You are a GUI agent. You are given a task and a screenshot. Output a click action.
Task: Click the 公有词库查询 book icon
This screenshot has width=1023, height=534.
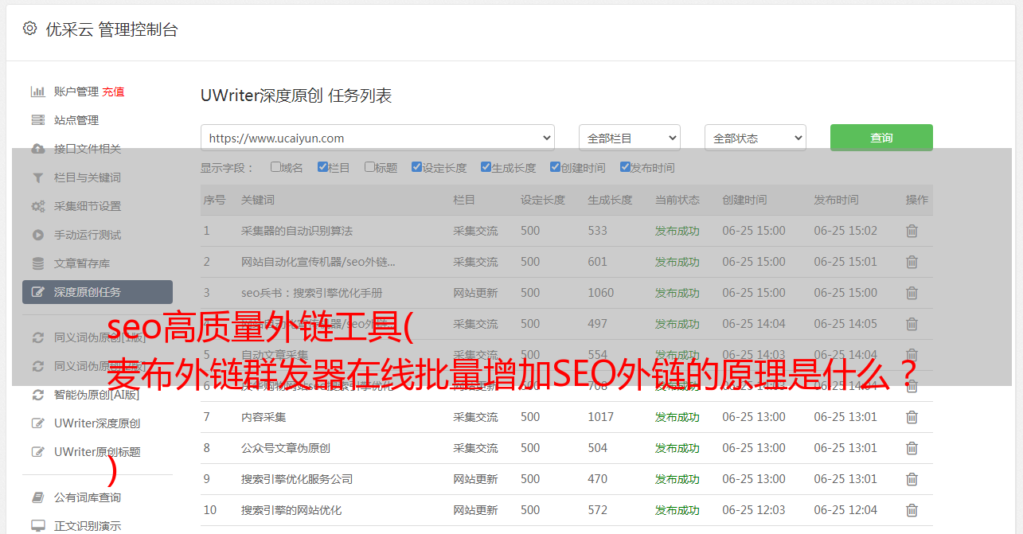pos(37,497)
